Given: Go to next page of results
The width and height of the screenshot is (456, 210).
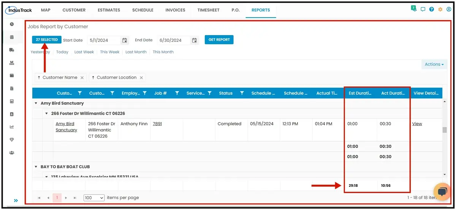Looking at the screenshot, I should click(66, 198).
